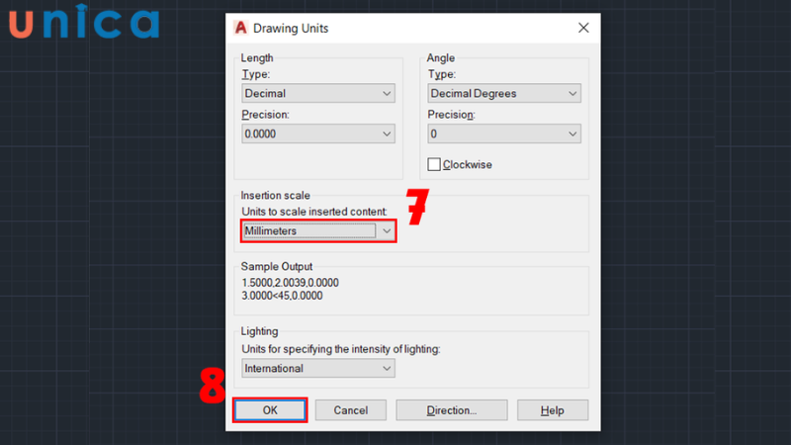The image size is (791, 445).
Task: Click the Clockwise label text
Action: [x=467, y=165]
